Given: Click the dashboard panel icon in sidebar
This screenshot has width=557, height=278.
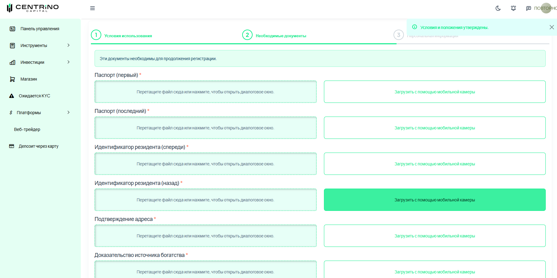Looking at the screenshot, I should click(x=13, y=29).
